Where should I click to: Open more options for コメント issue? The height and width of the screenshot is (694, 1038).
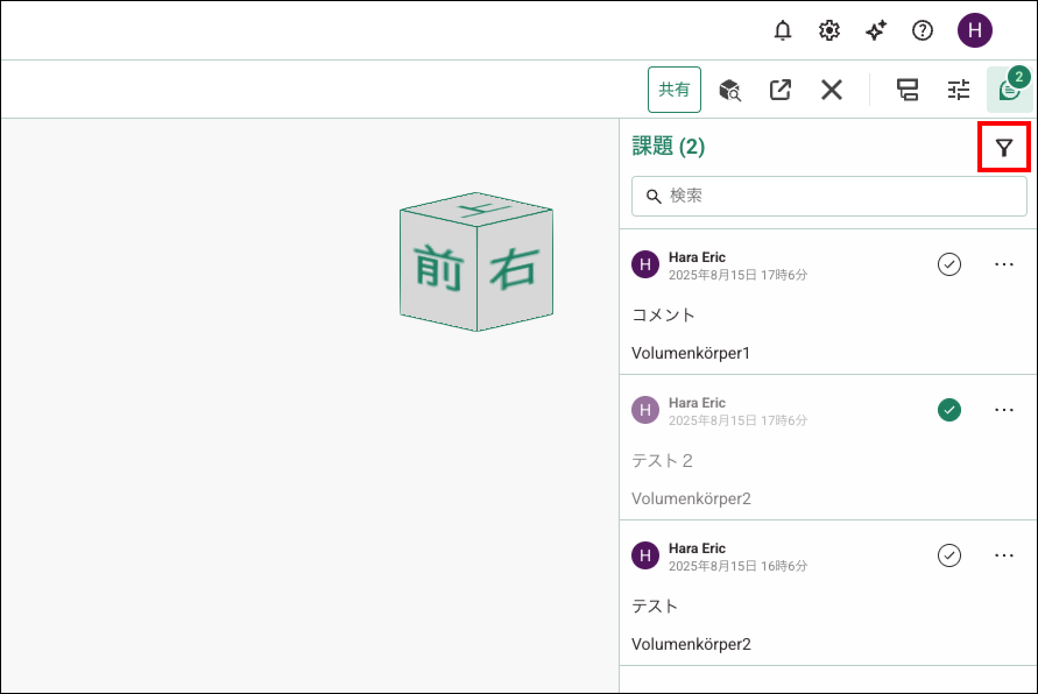[1004, 264]
